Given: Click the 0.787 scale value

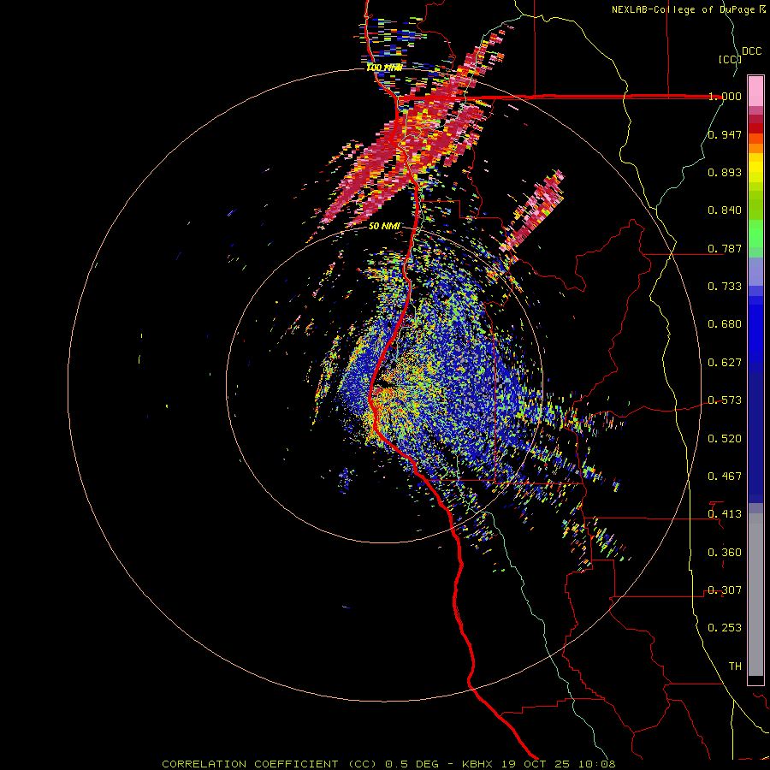Looking at the screenshot, I should [x=725, y=248].
